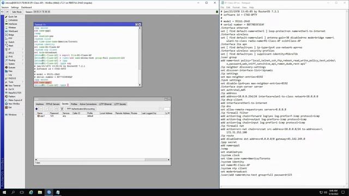Image resolution: width=349 pixels, height=196 pixels.
Task: Click the undo arrow in WinBox toolbar
Action: pyautogui.click(x=3, y=12)
